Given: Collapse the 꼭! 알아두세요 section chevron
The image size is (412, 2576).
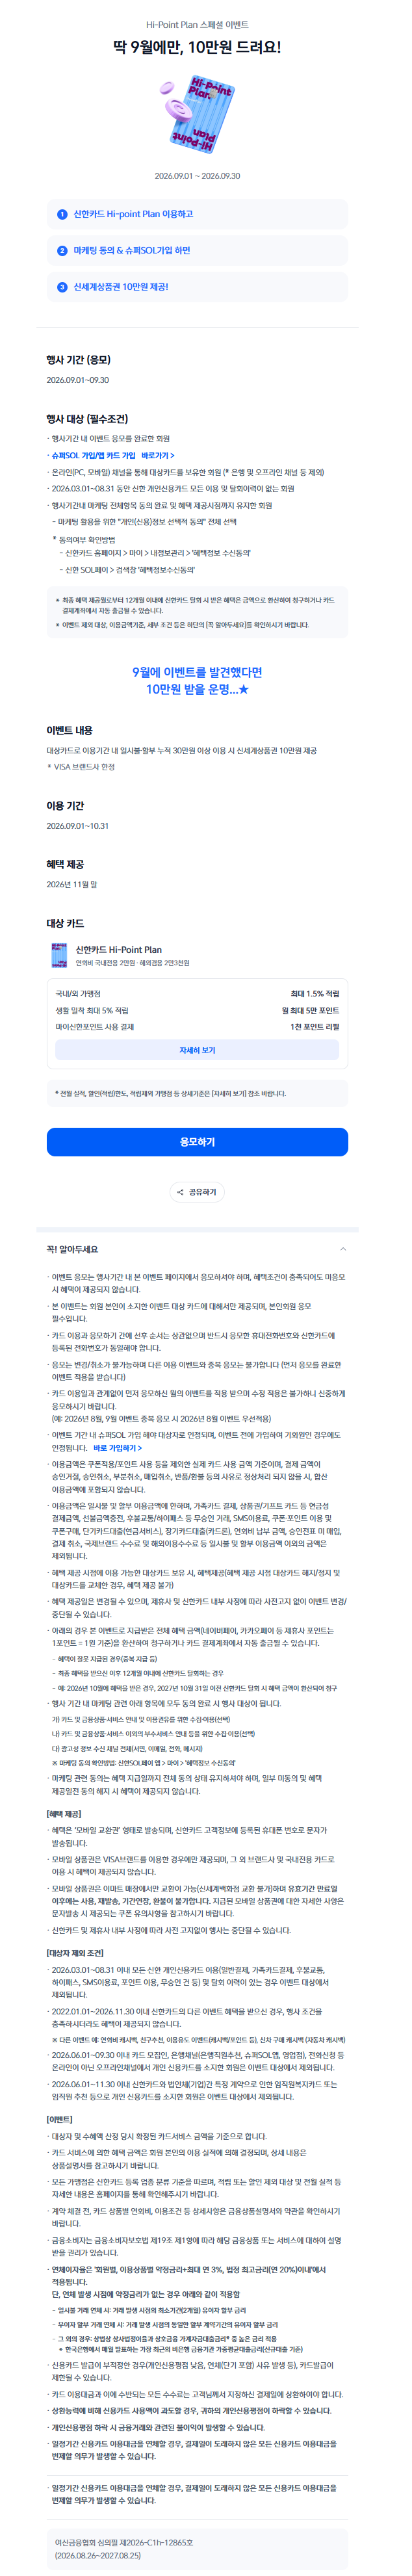Looking at the screenshot, I should [x=343, y=1249].
